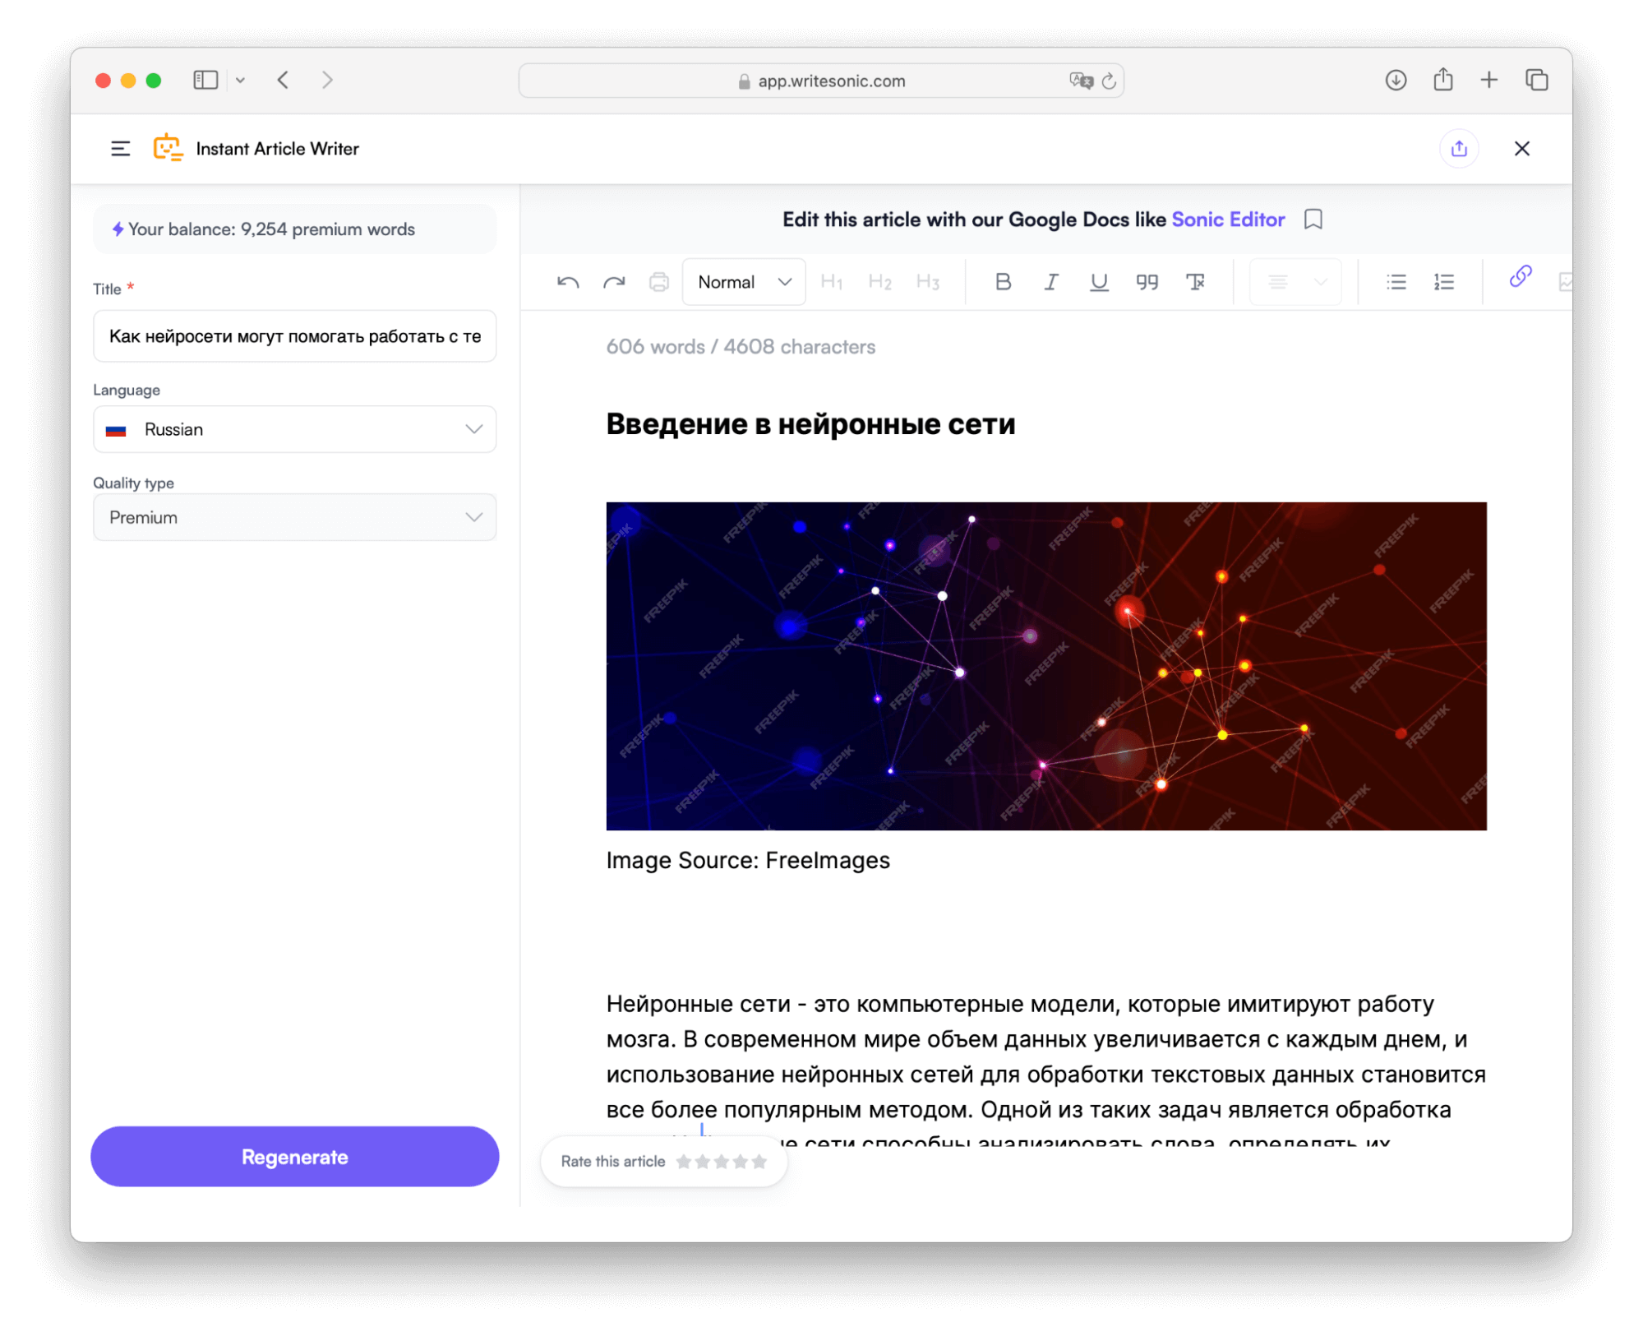Image resolution: width=1643 pixels, height=1336 pixels.
Task: Bookmark the article with bookmark icon
Action: pyautogui.click(x=1313, y=220)
